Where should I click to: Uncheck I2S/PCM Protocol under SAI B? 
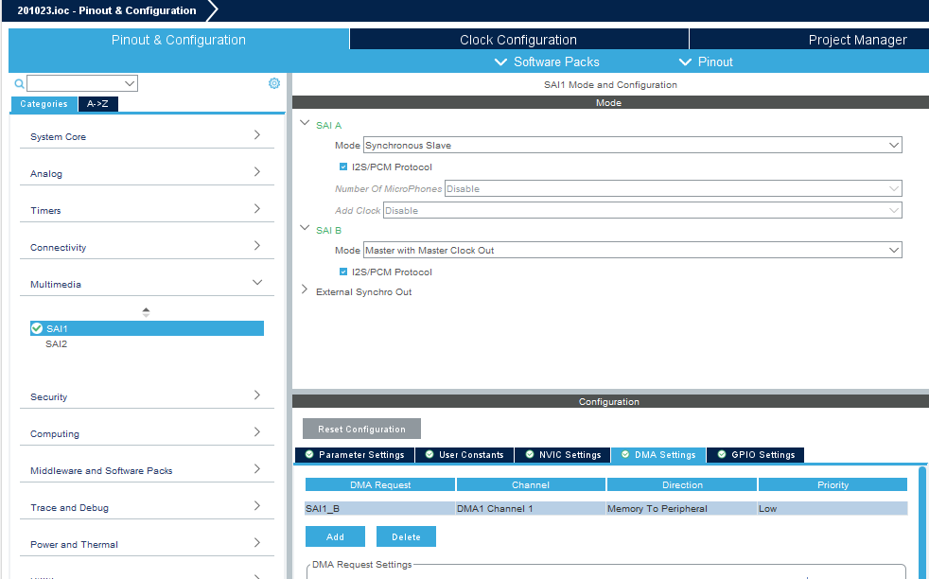(x=343, y=271)
